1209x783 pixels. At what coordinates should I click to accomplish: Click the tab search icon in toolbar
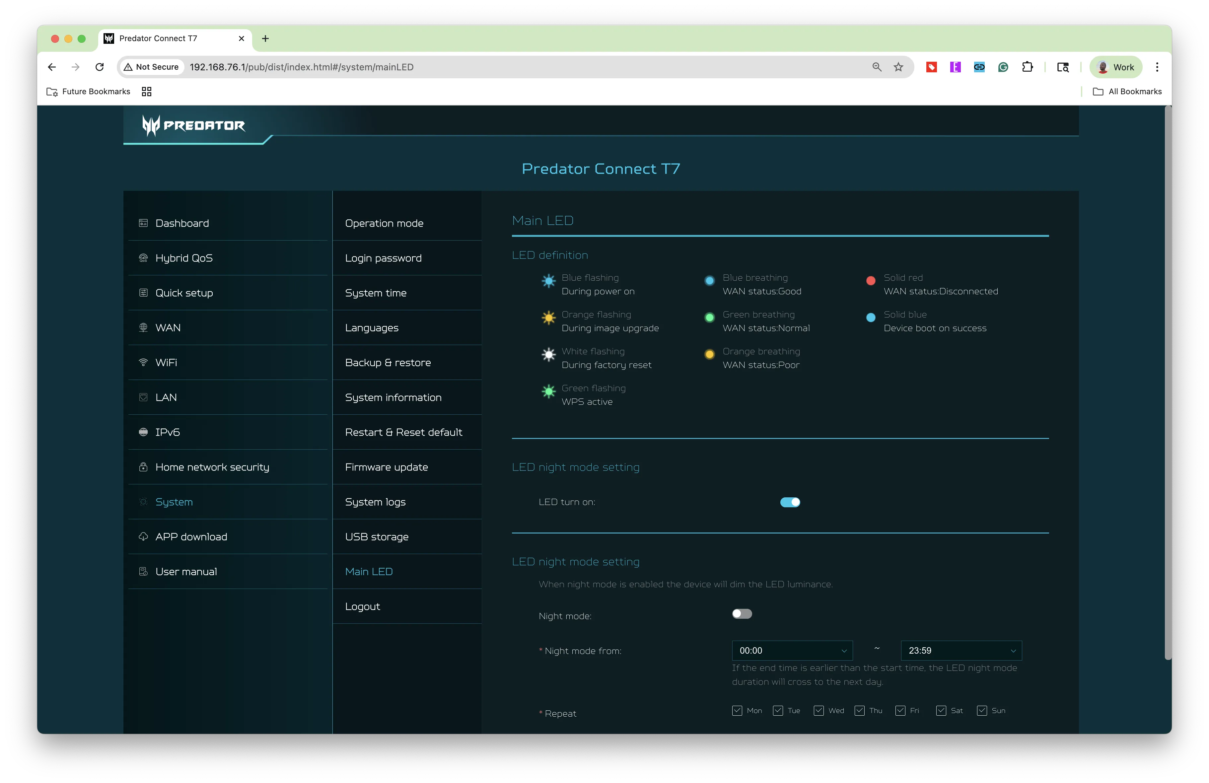click(1063, 67)
